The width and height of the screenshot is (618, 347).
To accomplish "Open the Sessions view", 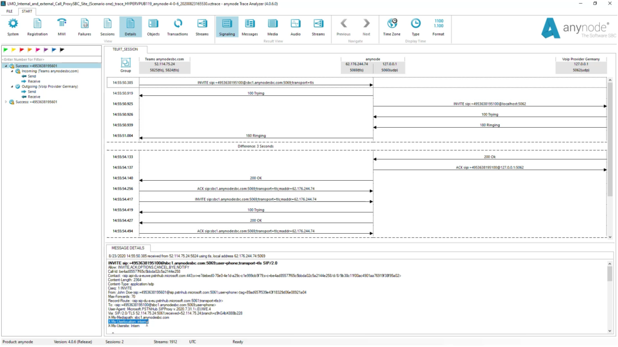I will [x=107, y=27].
